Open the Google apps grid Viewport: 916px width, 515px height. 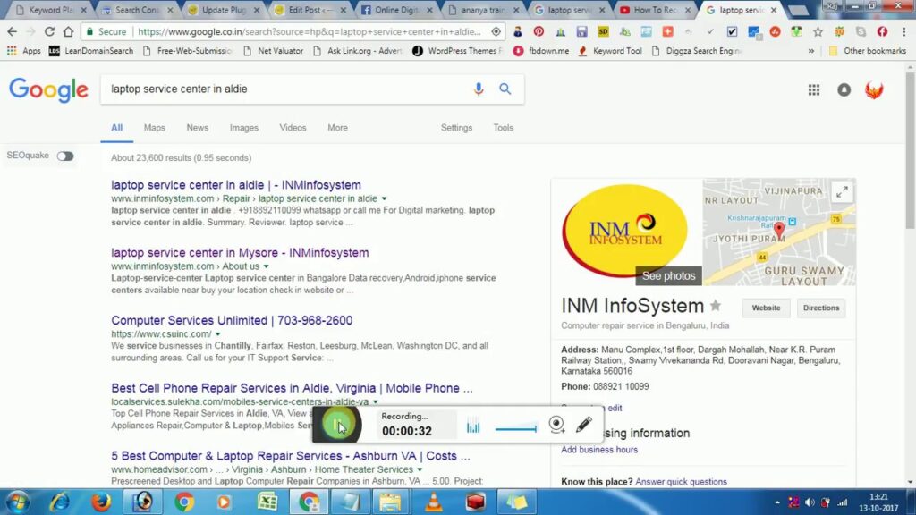(814, 90)
